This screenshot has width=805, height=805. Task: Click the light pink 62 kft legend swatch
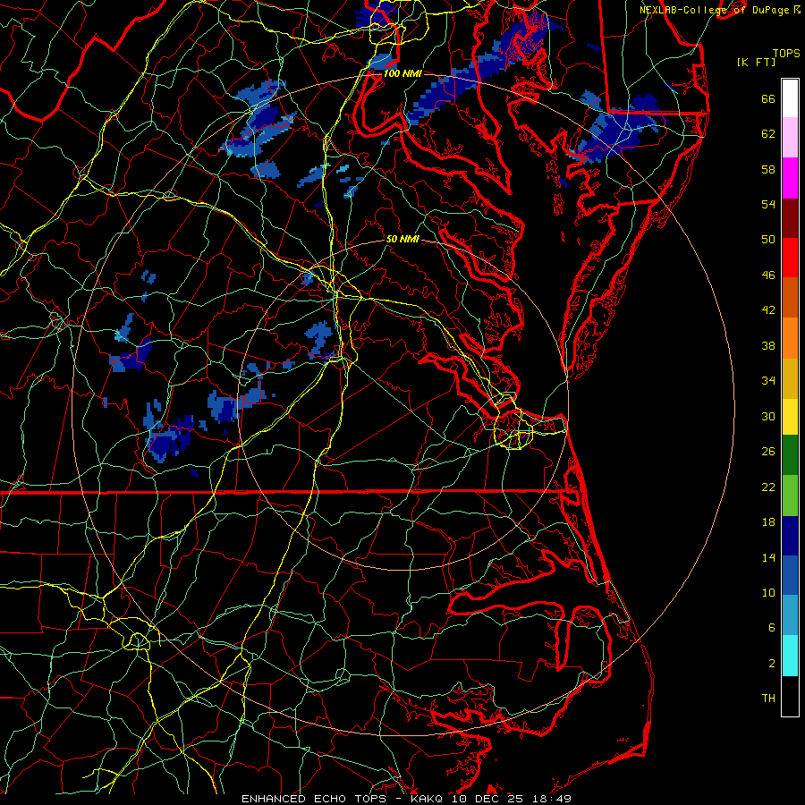coord(790,138)
